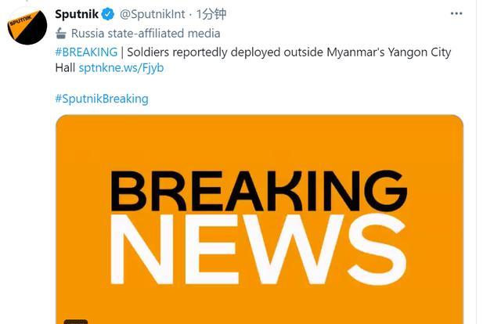Open the #SputnikBreaking hashtag
This screenshot has height=324, width=501.
pos(101,99)
